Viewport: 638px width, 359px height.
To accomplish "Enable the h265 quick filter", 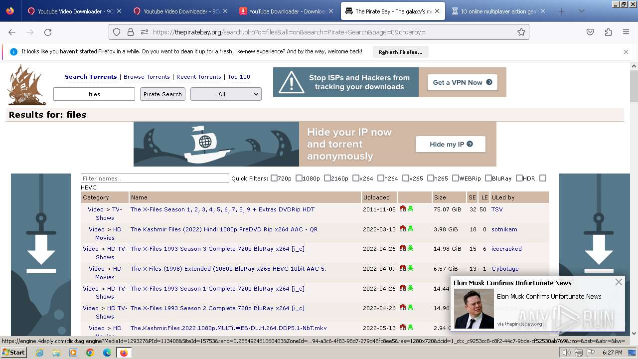I will [431, 178].
